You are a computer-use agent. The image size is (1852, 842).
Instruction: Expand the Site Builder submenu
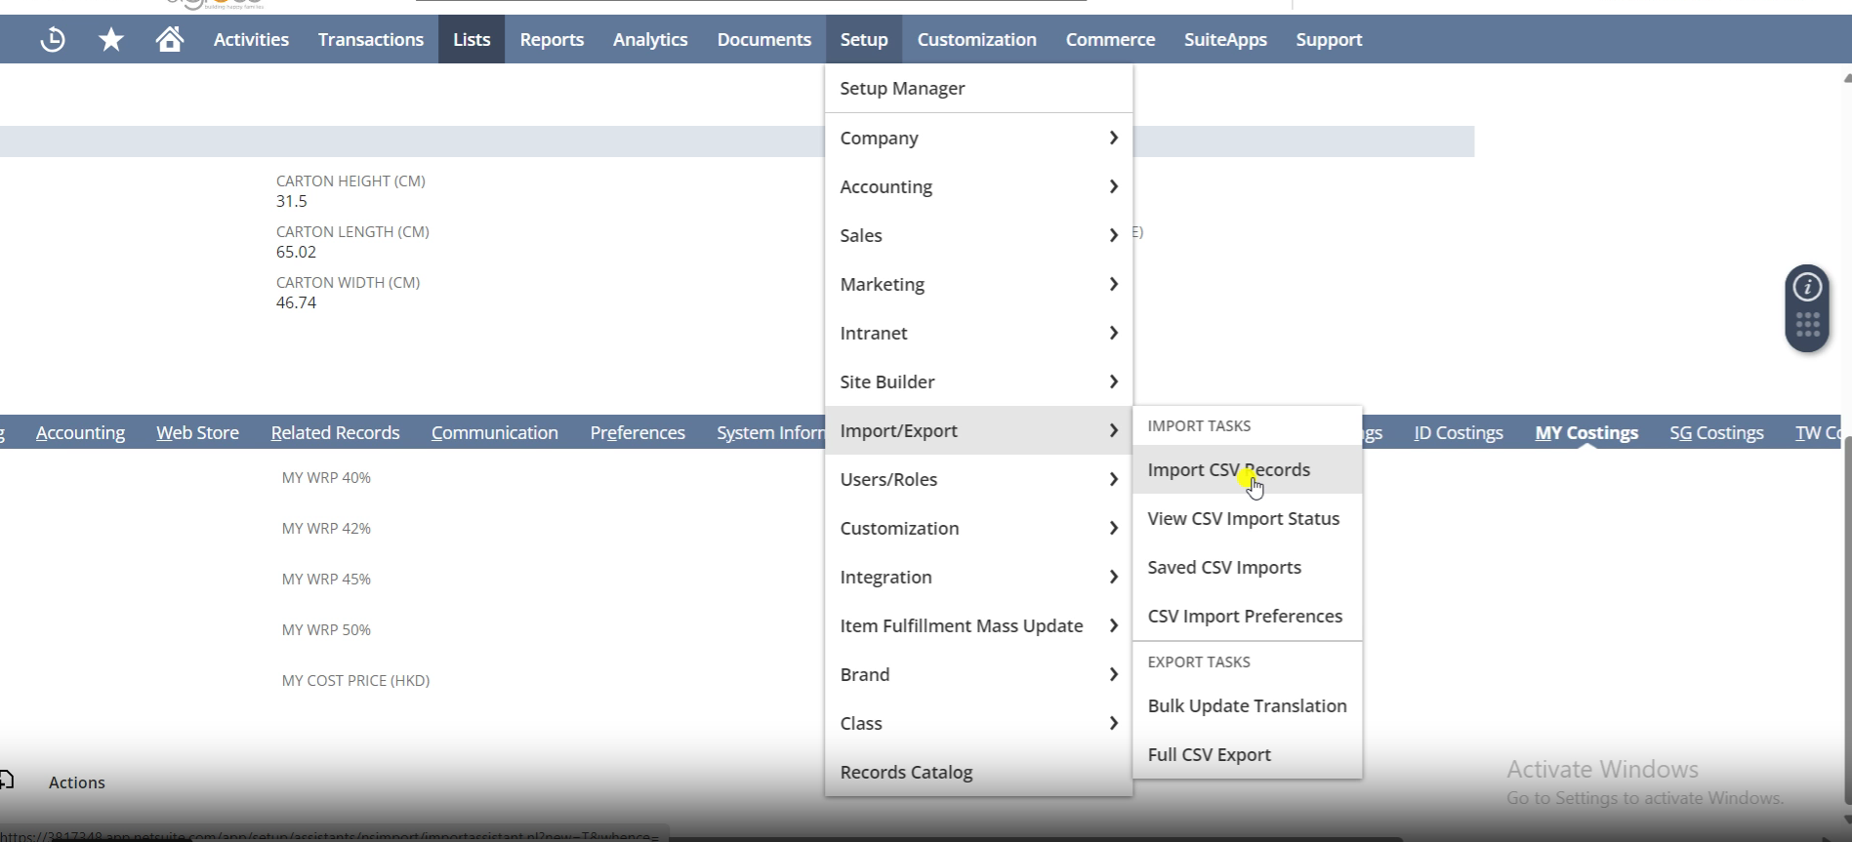[978, 381]
